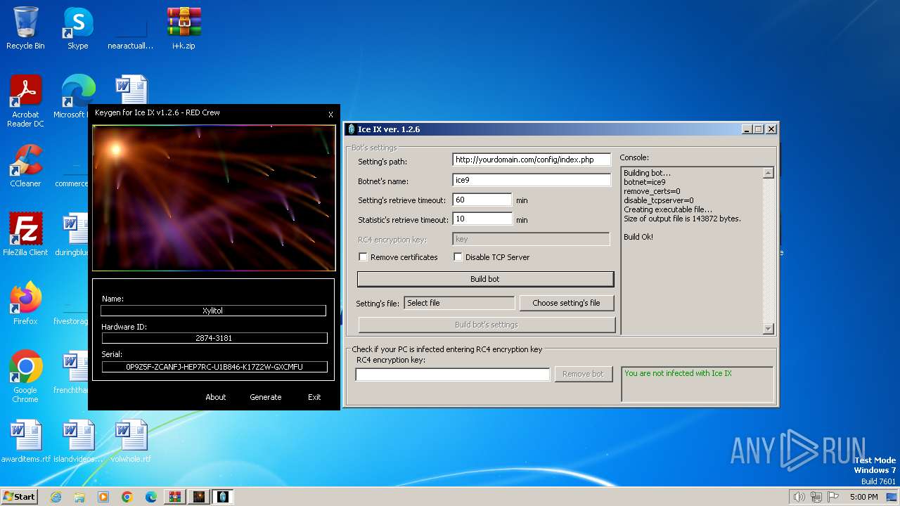Click the 'Build Ok!' console line

pos(638,237)
